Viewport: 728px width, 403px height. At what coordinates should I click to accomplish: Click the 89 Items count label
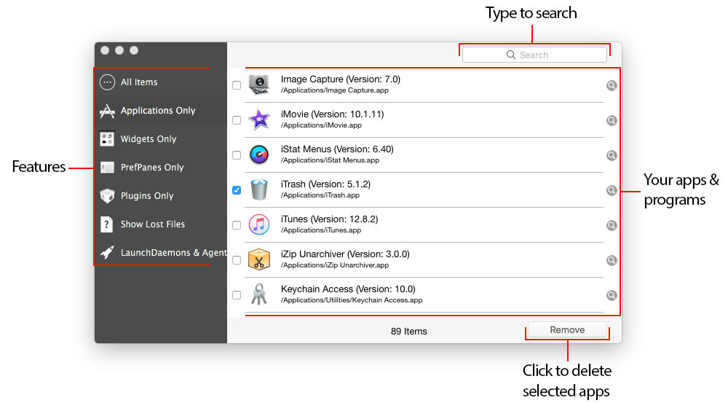pyautogui.click(x=408, y=332)
